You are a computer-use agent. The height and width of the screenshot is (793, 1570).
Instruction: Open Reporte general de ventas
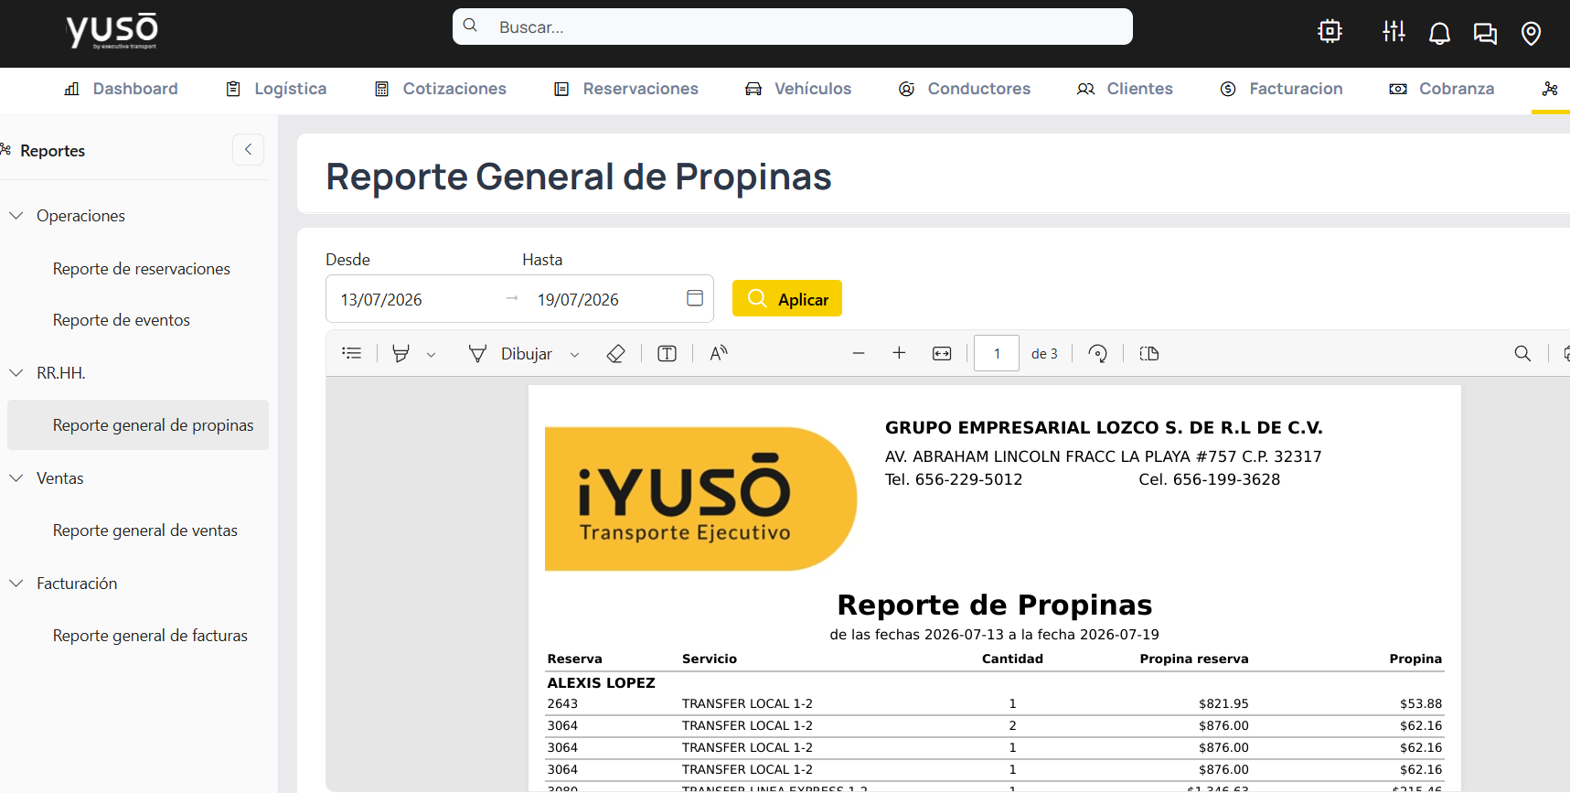click(x=145, y=530)
